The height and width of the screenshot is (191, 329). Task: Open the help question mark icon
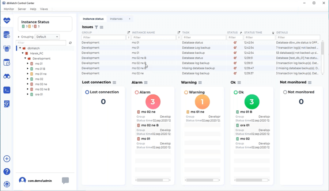click(7, 172)
